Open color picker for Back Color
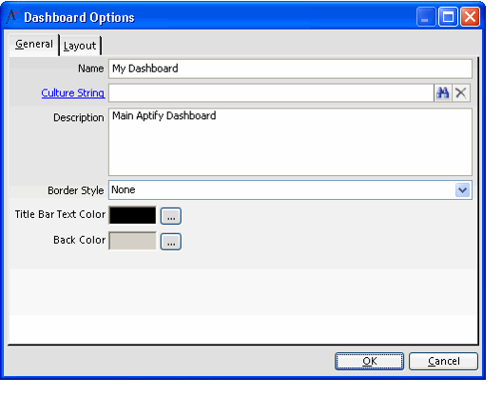502x397 pixels. [x=171, y=242]
